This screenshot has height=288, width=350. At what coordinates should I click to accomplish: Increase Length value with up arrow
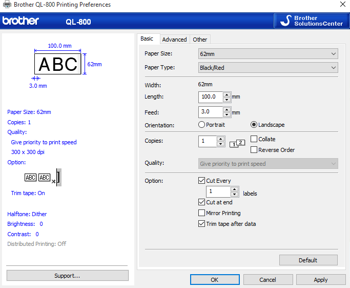[227, 94]
